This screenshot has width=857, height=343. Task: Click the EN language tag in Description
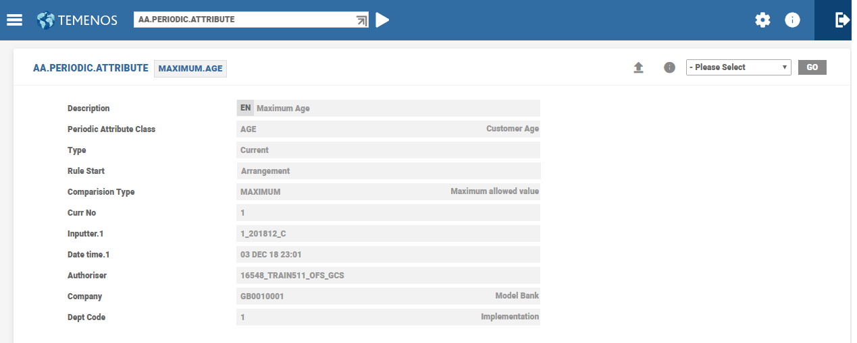pos(245,108)
